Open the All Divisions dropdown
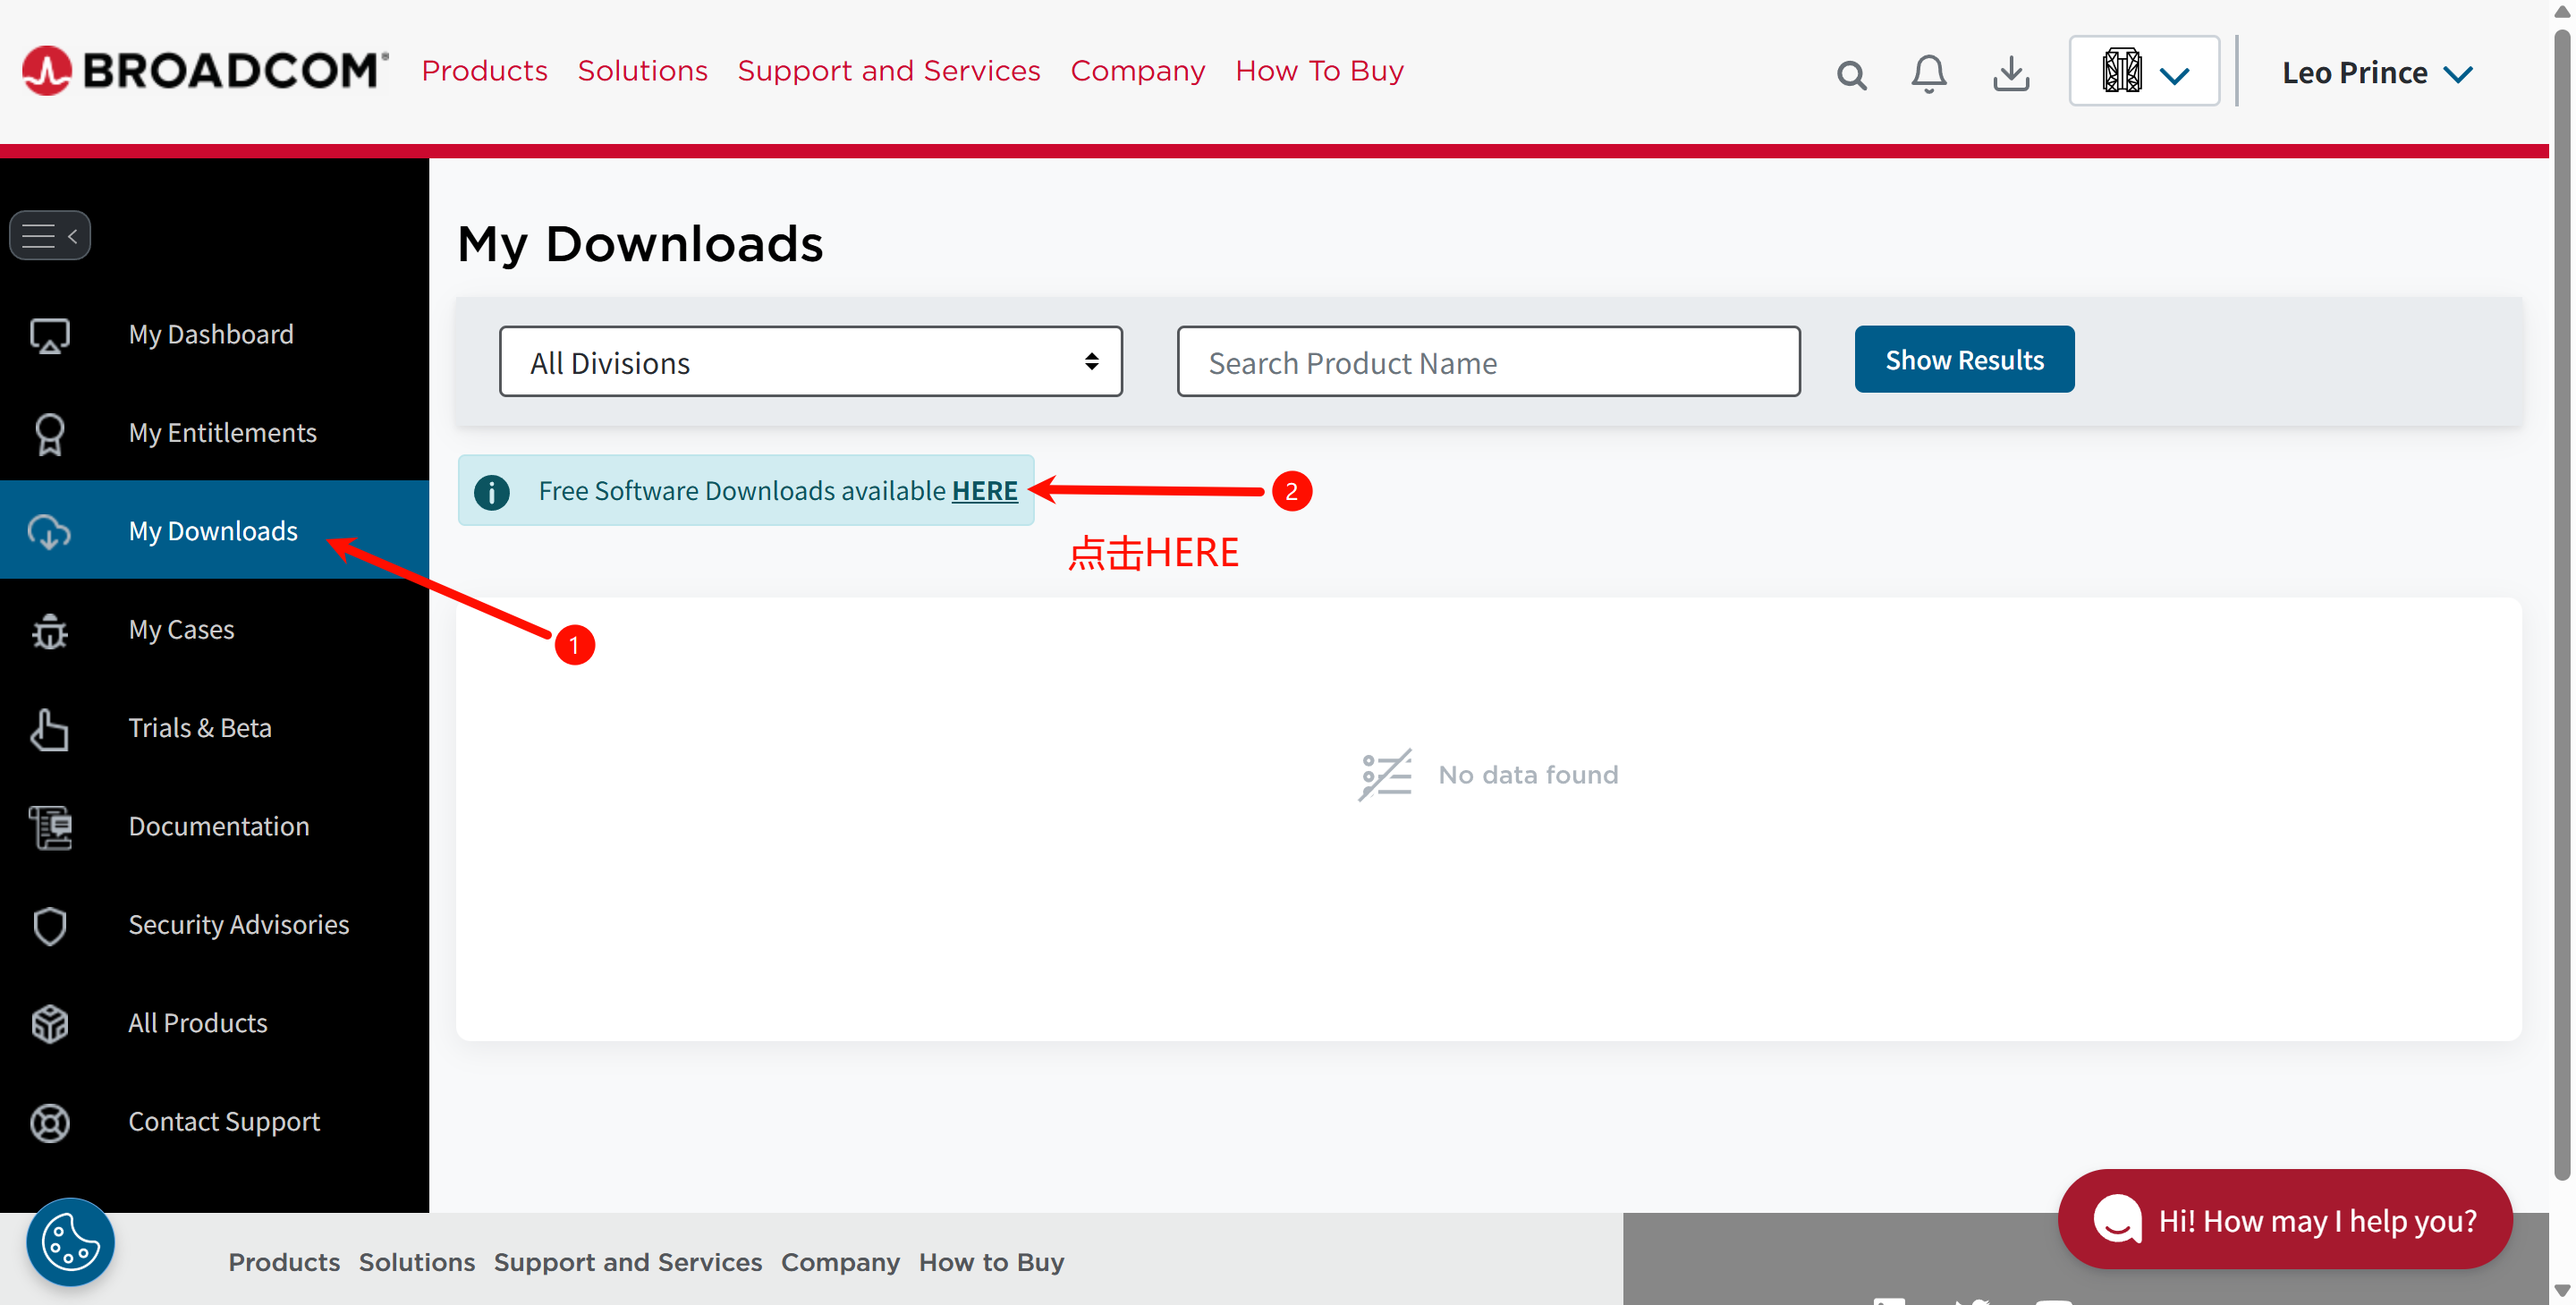Image resolution: width=2576 pixels, height=1305 pixels. [810, 361]
